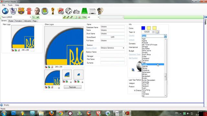Click the page icon next to Team Id
The width and height of the screenshot is (207, 116).
(157, 32)
